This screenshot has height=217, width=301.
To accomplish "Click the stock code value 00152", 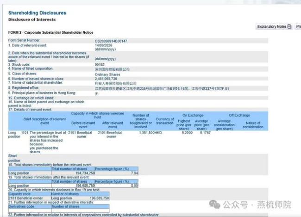I will pyautogui.click(x=100, y=65).
